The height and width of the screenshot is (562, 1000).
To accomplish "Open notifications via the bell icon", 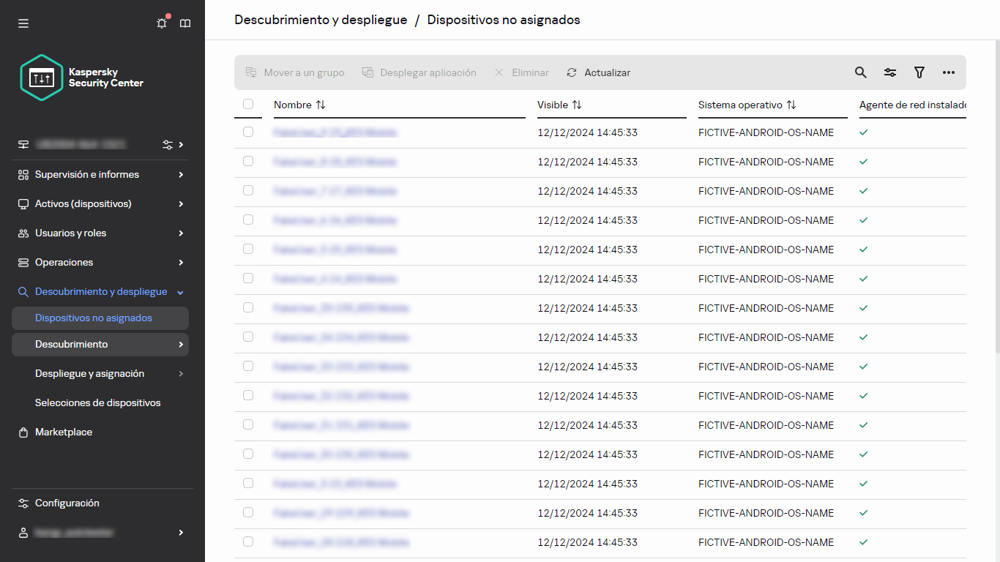I will click(x=161, y=23).
